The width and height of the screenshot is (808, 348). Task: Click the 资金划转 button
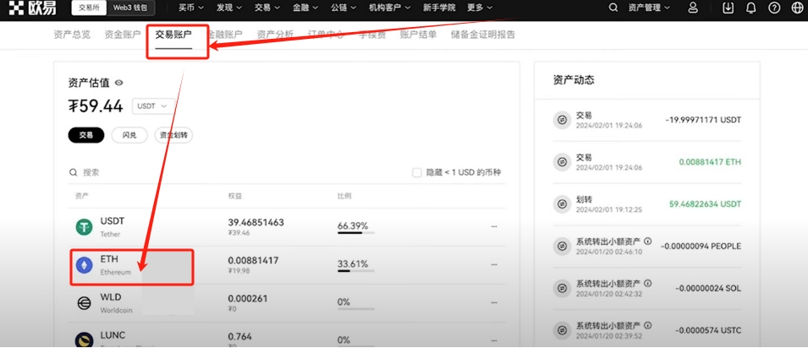pos(173,135)
